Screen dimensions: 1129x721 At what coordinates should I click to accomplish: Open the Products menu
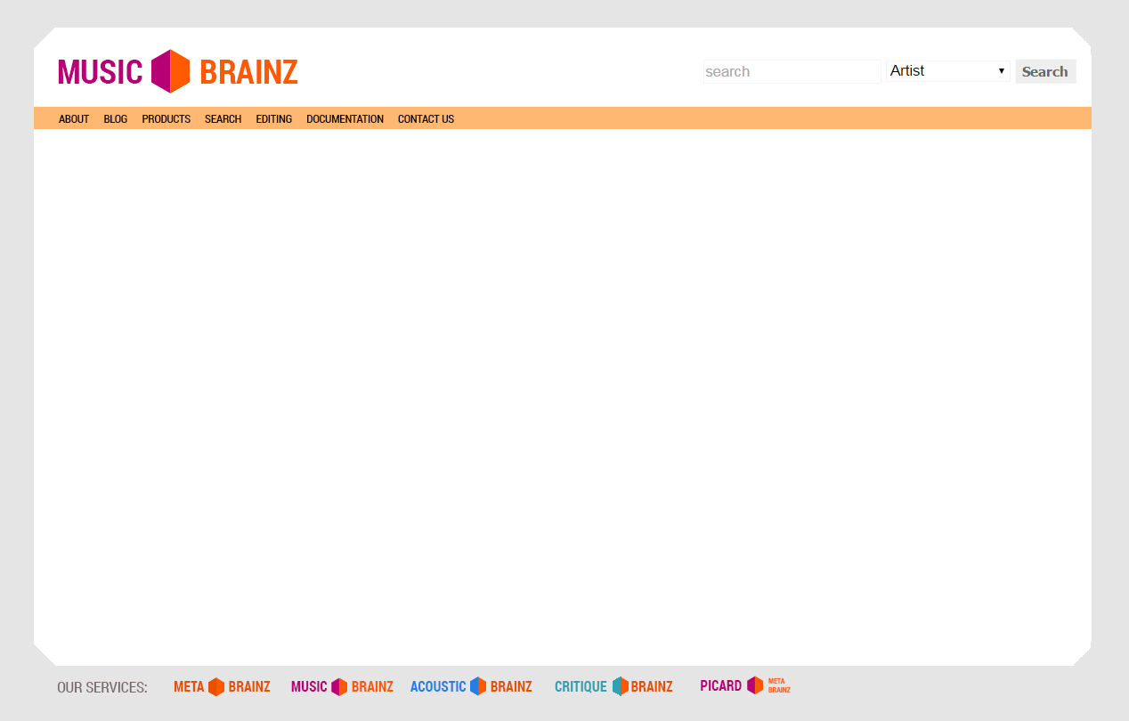click(167, 119)
